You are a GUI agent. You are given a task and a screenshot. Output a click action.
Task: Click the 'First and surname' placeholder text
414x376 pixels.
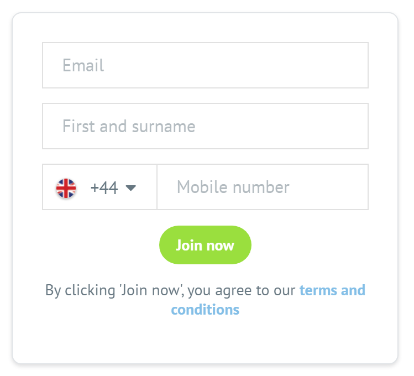click(129, 126)
